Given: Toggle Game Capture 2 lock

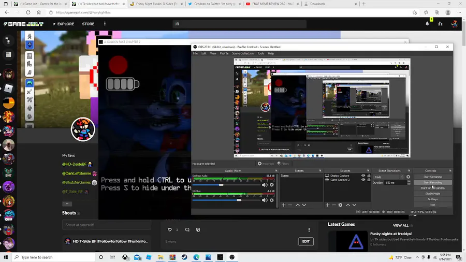Looking at the screenshot, I should point(369,180).
